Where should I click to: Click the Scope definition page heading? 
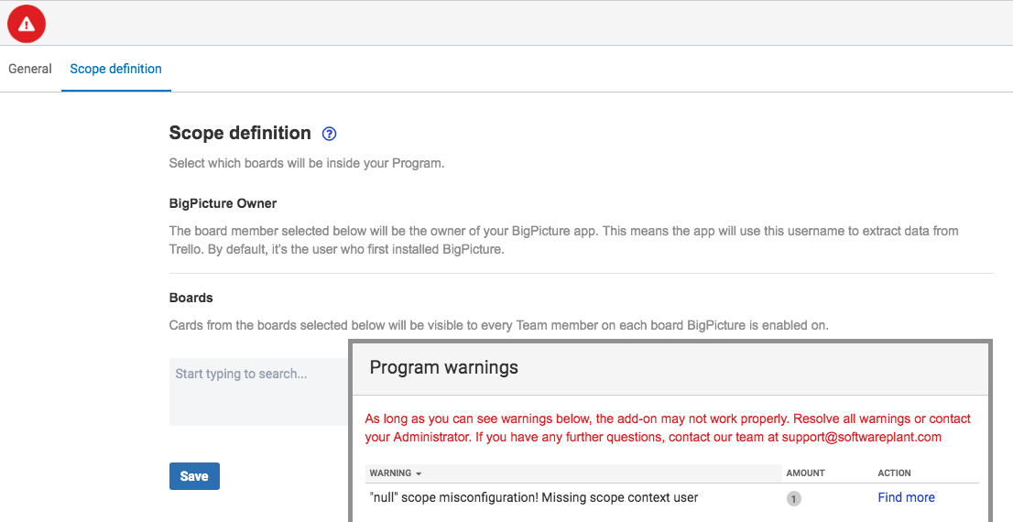(x=240, y=133)
